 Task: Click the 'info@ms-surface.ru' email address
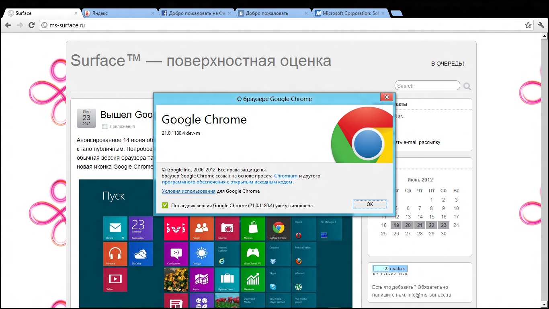(x=430, y=295)
